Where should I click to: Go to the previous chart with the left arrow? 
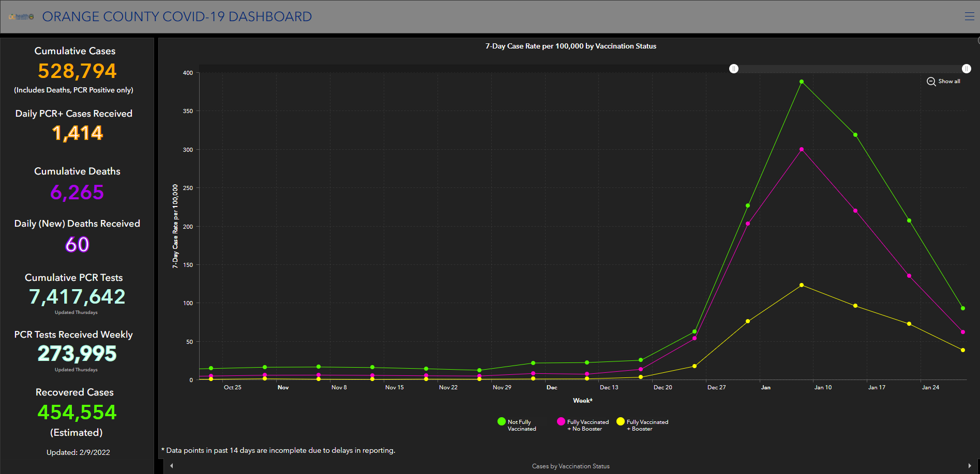[x=172, y=466]
